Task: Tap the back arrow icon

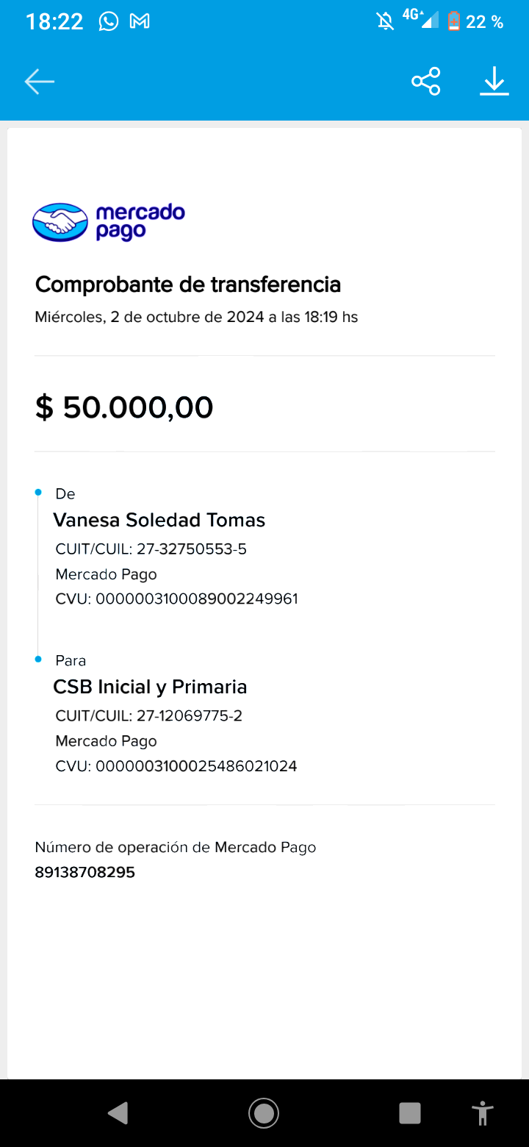Action: tap(40, 82)
